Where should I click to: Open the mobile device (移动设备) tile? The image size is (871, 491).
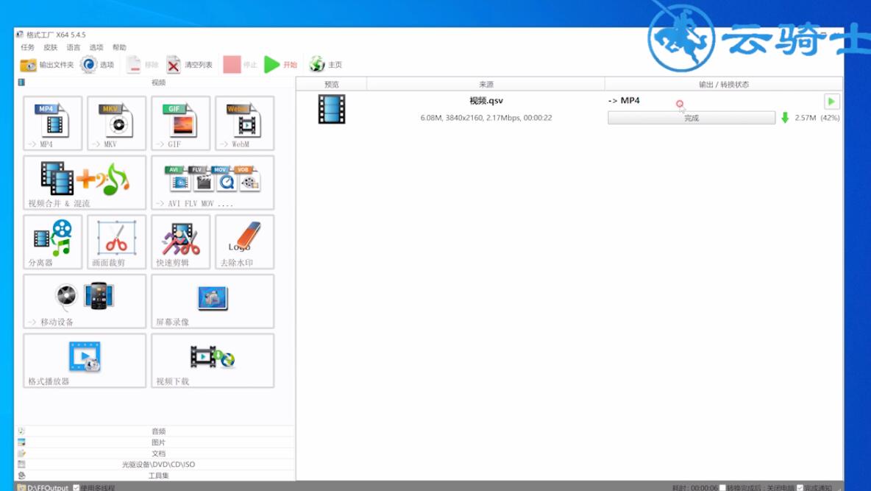[85, 301]
